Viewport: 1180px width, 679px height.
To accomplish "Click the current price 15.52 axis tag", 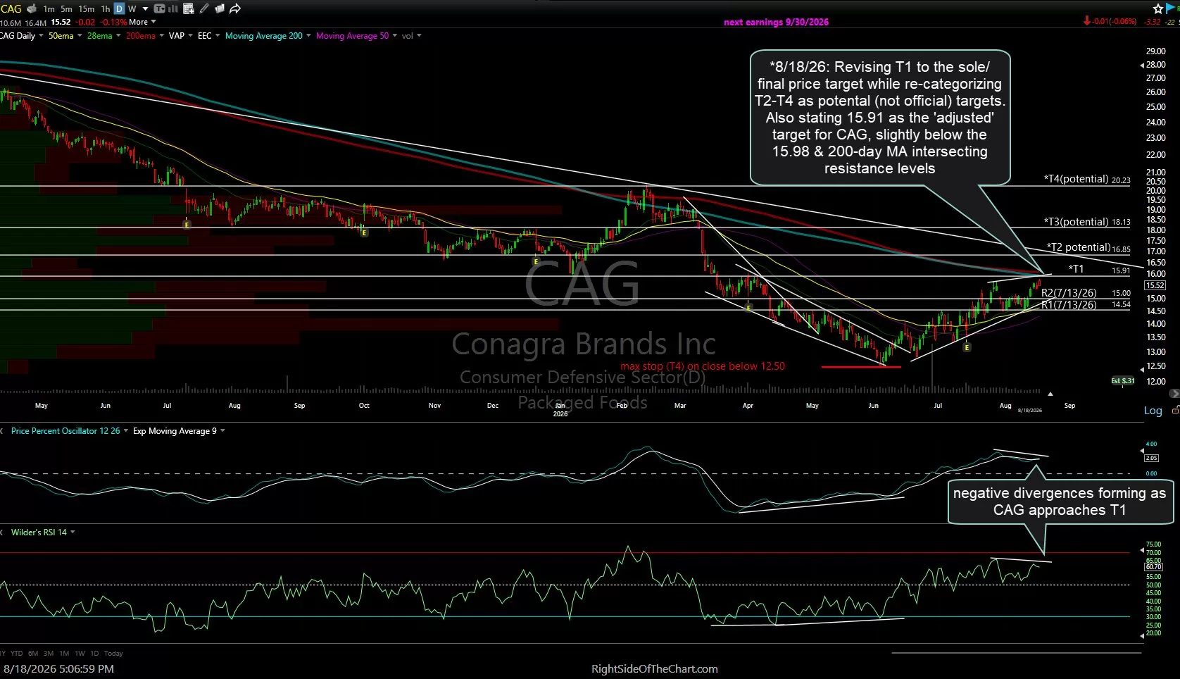I will tap(1155, 285).
